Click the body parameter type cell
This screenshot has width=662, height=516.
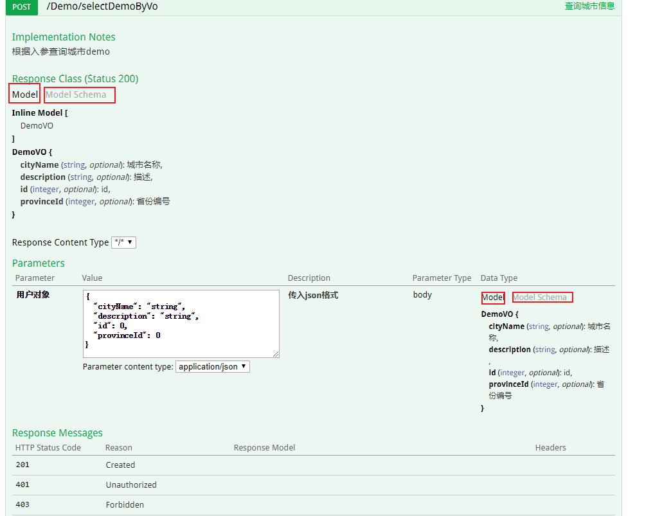click(x=422, y=295)
